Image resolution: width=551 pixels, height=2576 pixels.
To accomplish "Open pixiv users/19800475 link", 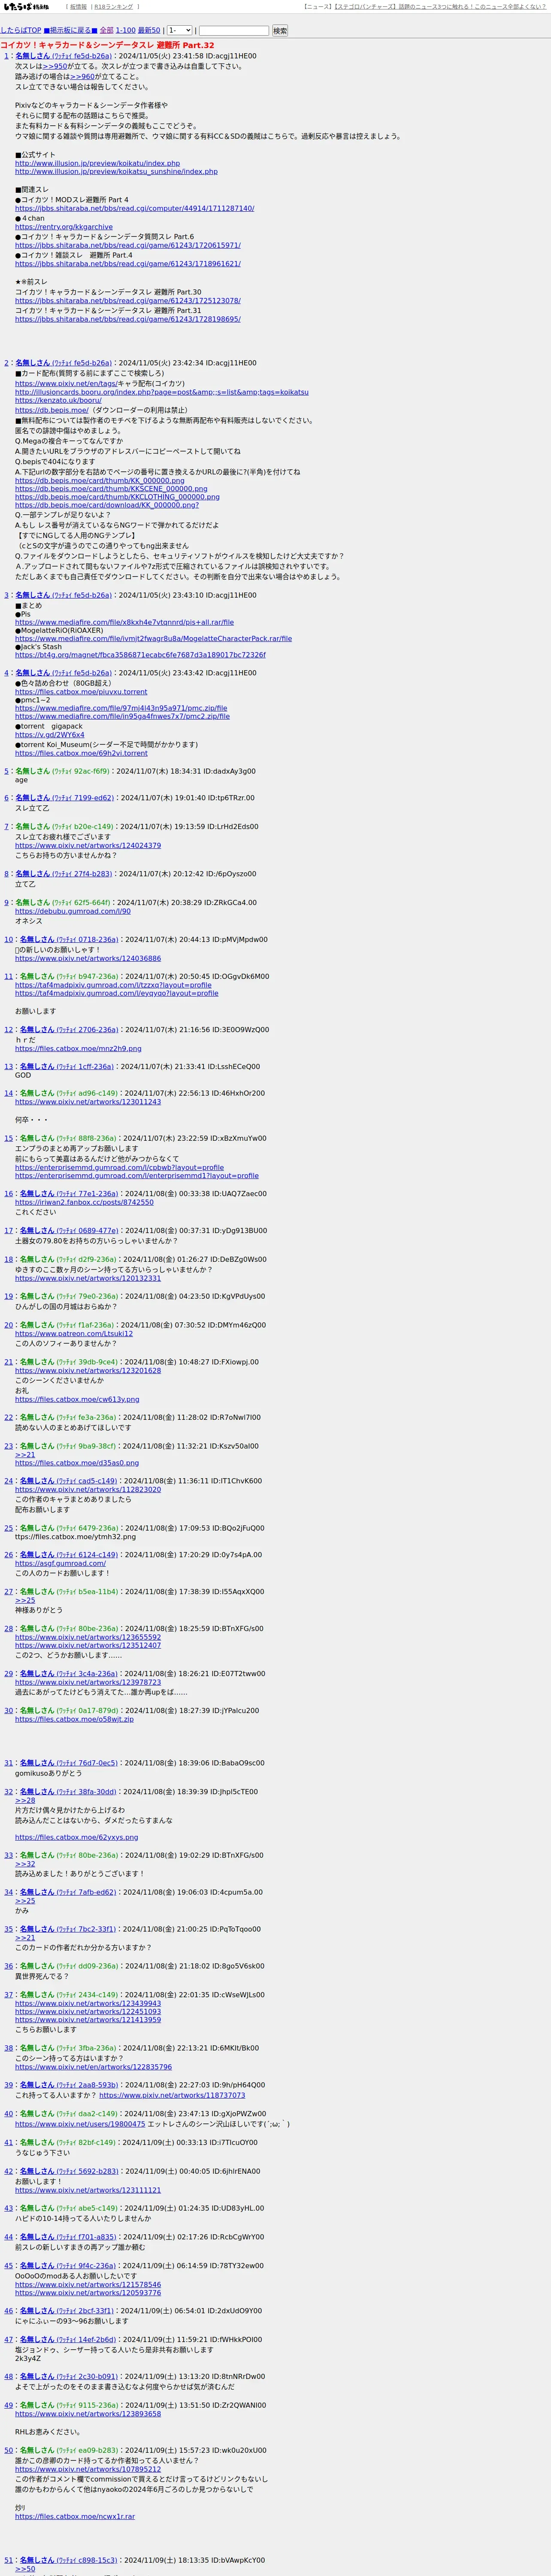I will 80,2124.
